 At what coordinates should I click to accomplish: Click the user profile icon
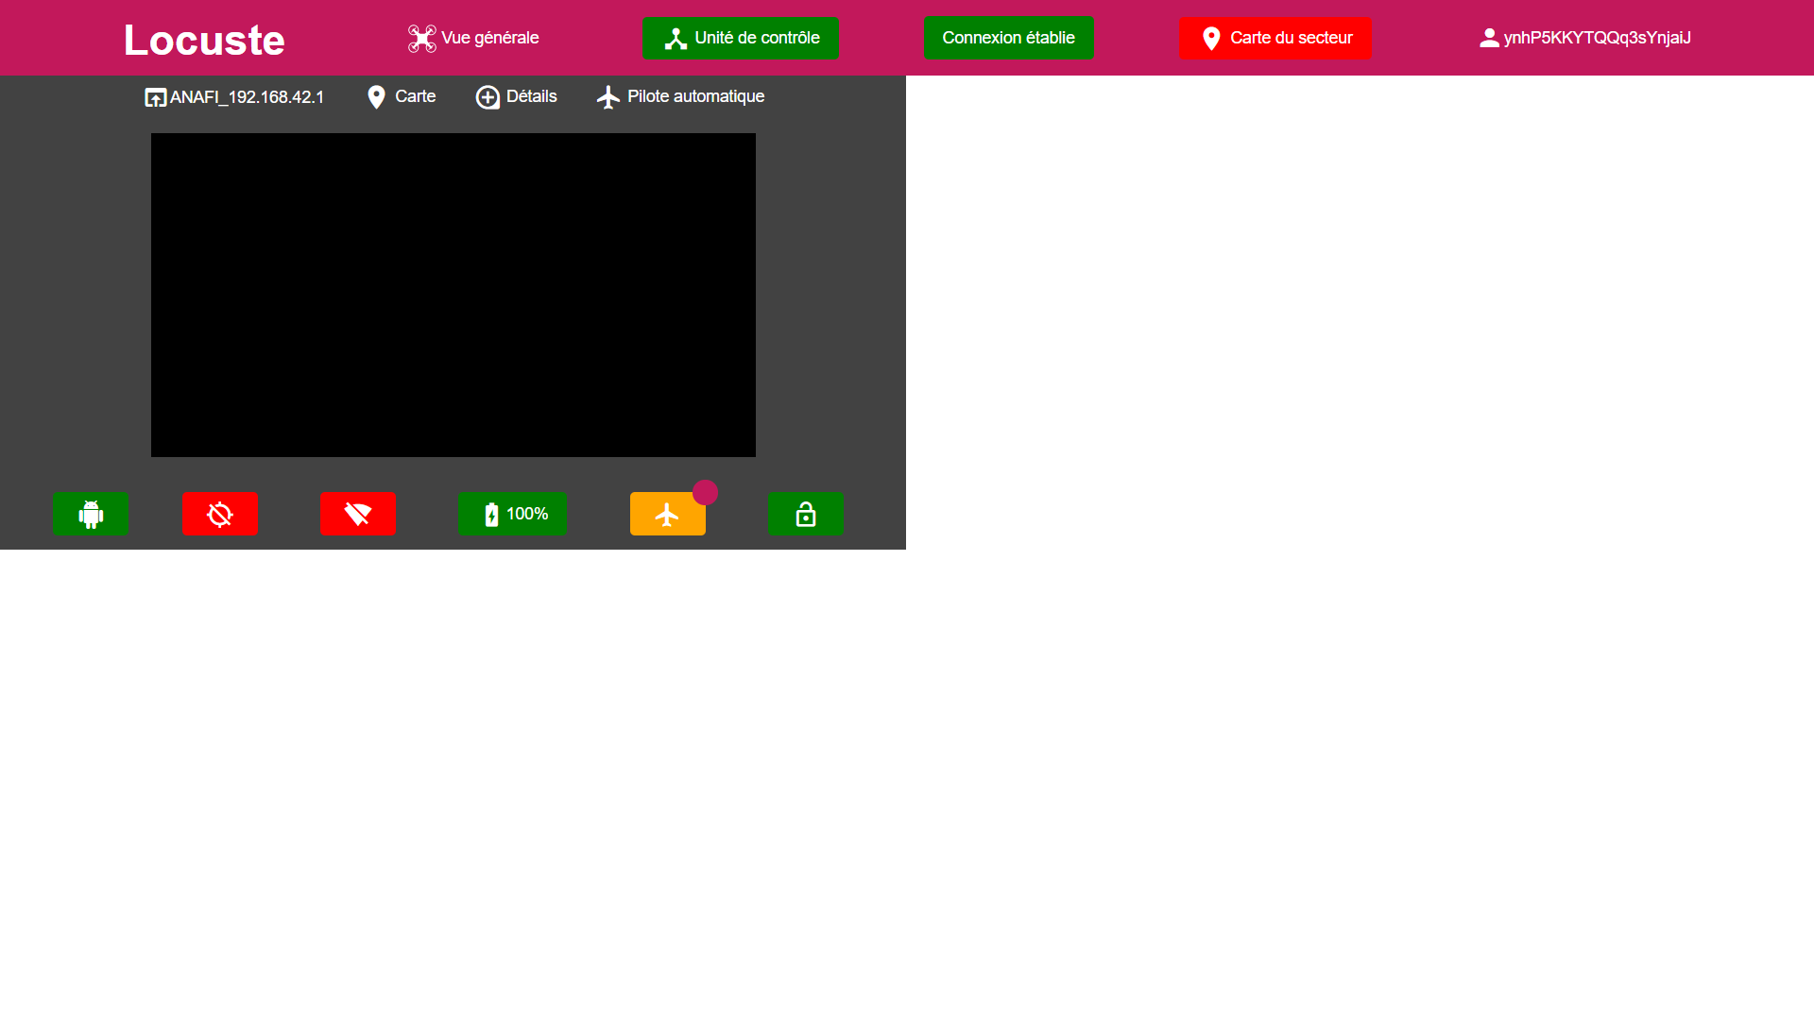1489,38
